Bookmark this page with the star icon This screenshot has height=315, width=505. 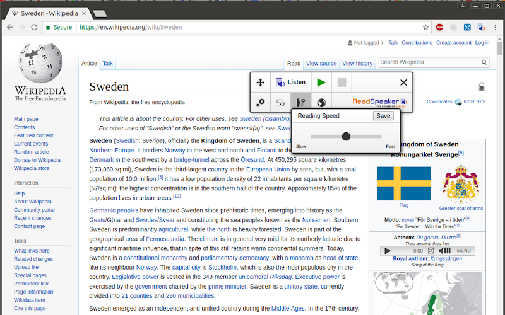[425, 27]
